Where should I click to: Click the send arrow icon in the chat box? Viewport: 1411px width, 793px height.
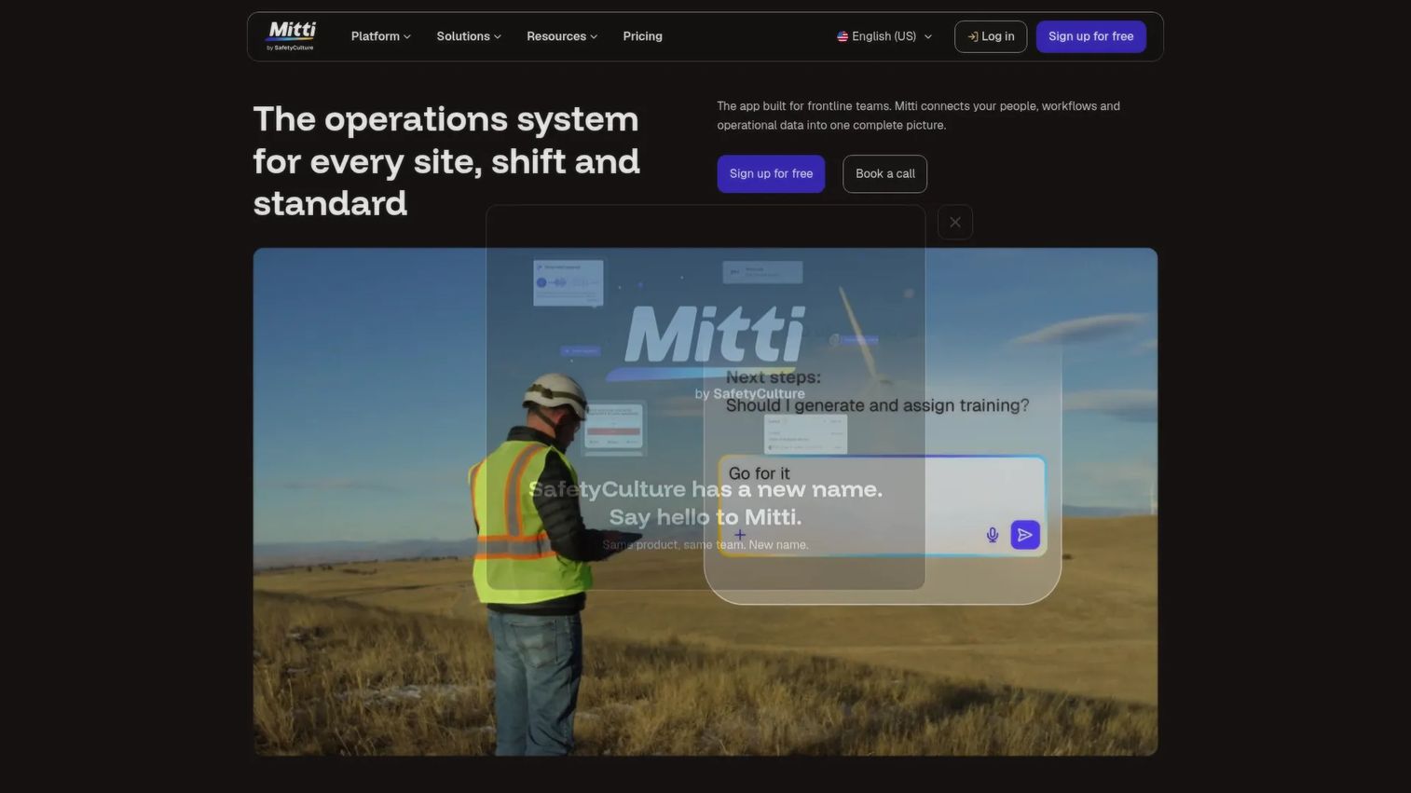click(1025, 535)
